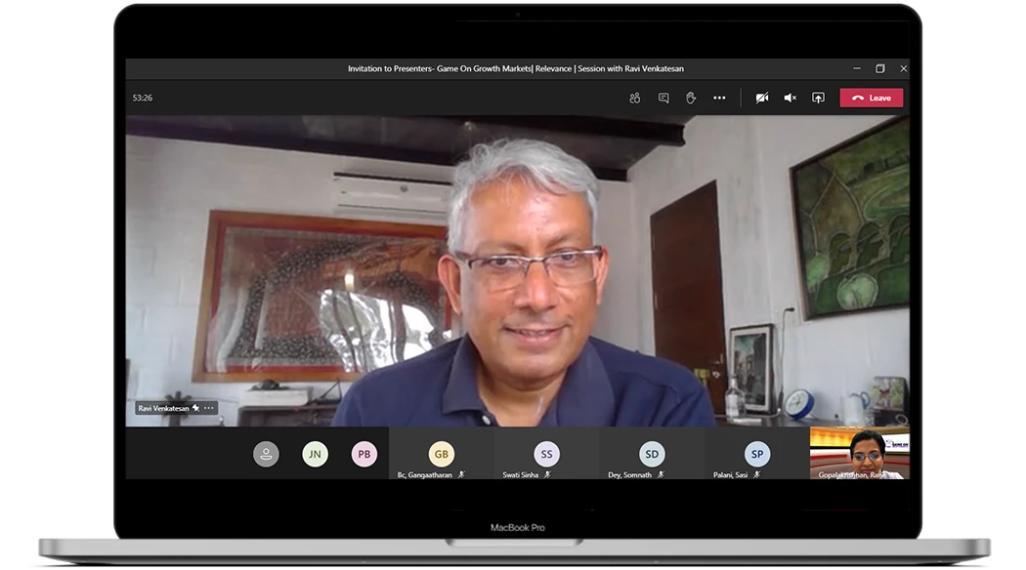Click the muted mic icon next to Dey, Somnath
This screenshot has height=570, width=1026.
pos(662,474)
